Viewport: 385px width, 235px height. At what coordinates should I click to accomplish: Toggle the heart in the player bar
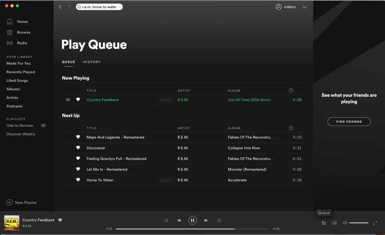coord(60,220)
